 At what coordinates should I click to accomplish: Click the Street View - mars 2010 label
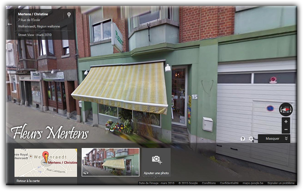(x=35, y=35)
